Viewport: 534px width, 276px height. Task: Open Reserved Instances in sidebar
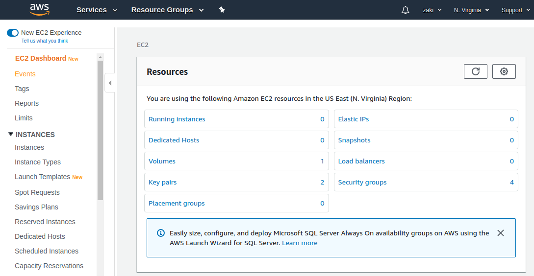click(45, 222)
